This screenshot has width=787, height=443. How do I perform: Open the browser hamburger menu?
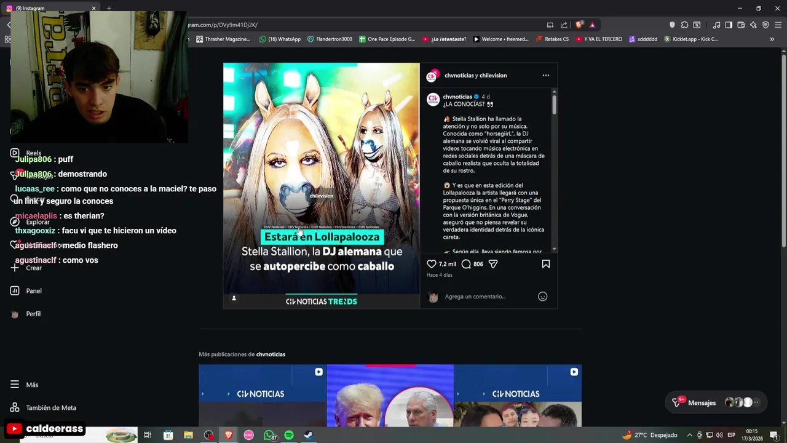point(778,25)
